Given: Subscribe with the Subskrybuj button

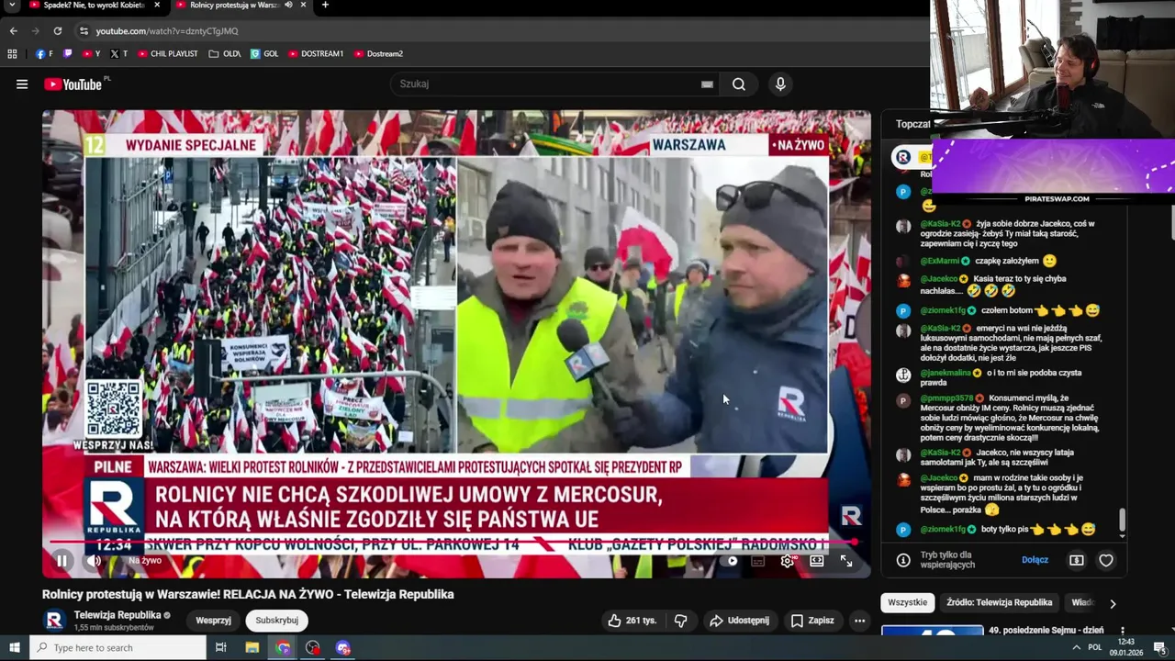Looking at the screenshot, I should tap(276, 621).
